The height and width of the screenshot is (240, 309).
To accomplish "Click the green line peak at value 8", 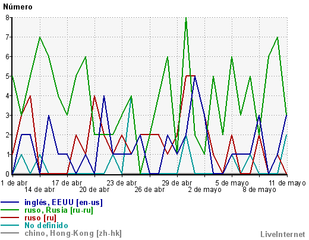I will tap(186, 18).
